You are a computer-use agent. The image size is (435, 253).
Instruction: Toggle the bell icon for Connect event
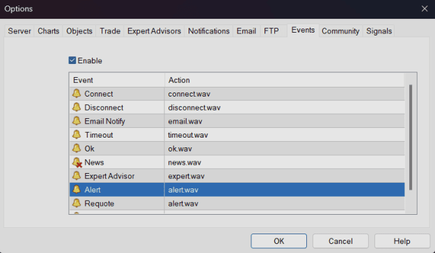click(77, 94)
